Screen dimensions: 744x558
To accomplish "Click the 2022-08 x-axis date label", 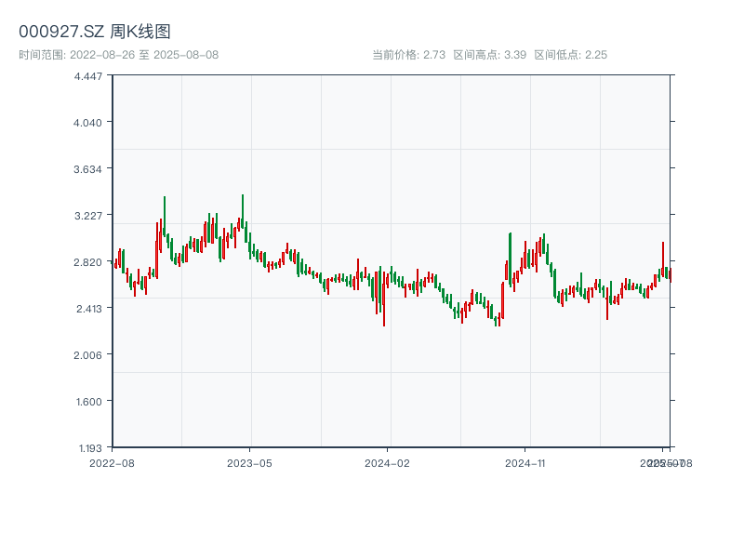I will tap(112, 462).
